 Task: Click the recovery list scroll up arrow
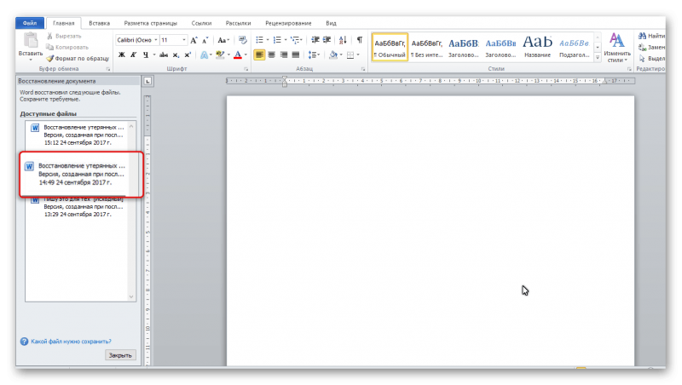click(131, 126)
